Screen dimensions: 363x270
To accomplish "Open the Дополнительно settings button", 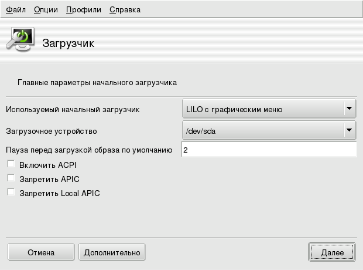I will 112,252.
